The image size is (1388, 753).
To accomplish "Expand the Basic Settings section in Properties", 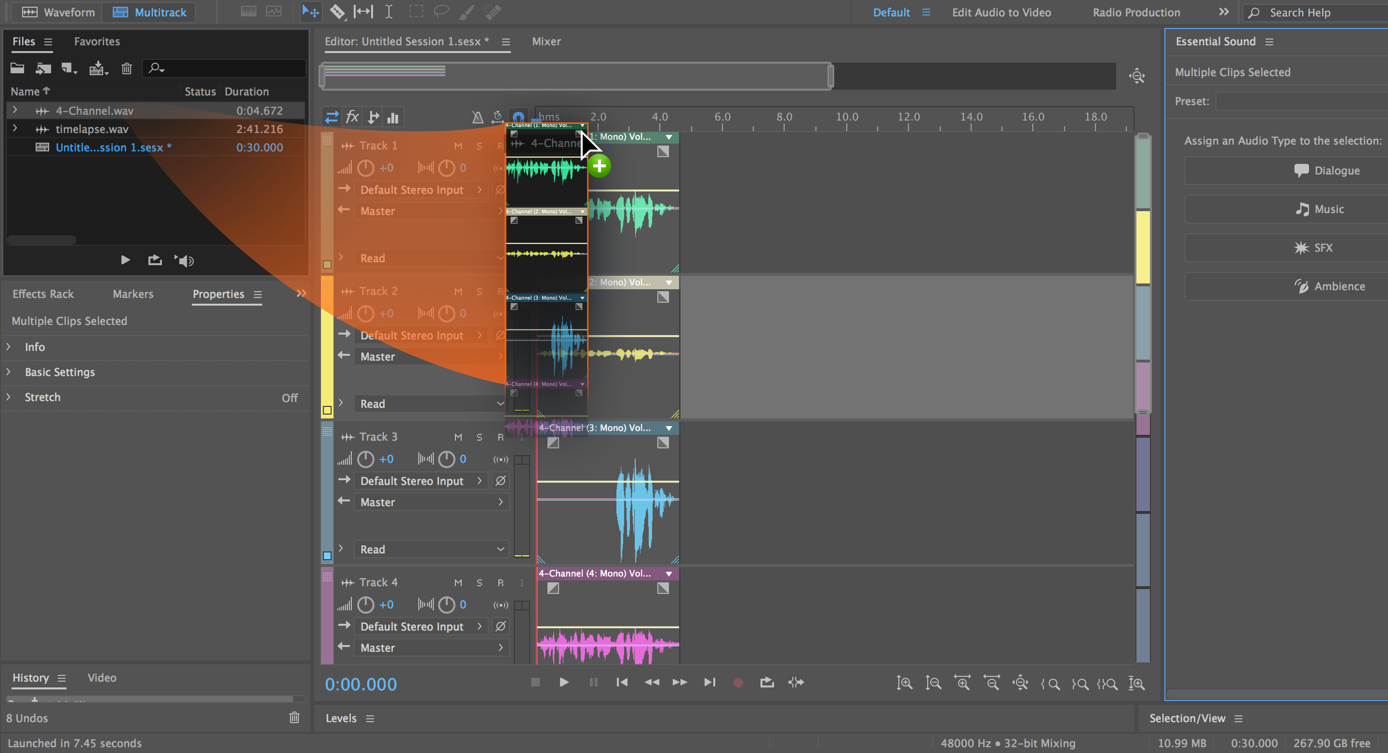I will pos(60,372).
